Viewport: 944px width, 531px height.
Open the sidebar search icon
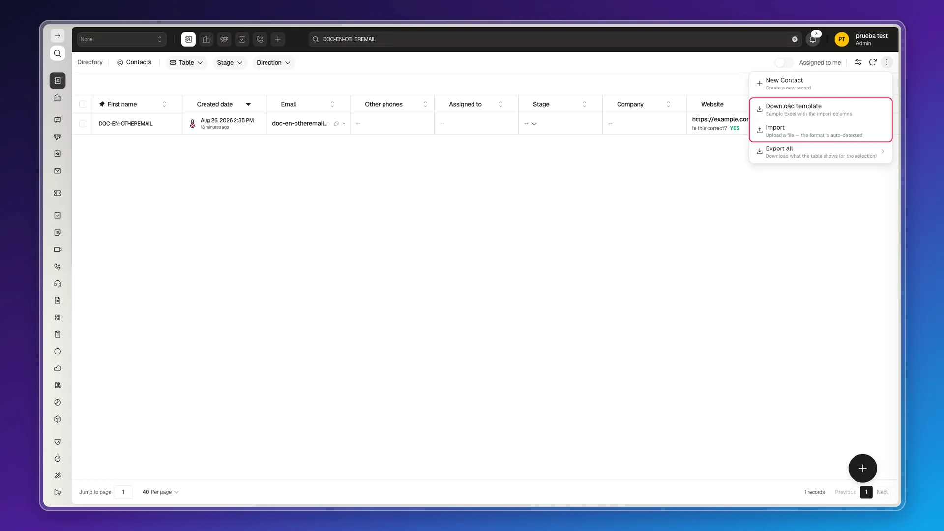[x=58, y=53]
